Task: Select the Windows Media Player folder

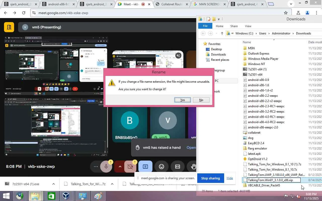Action: (x=263, y=59)
